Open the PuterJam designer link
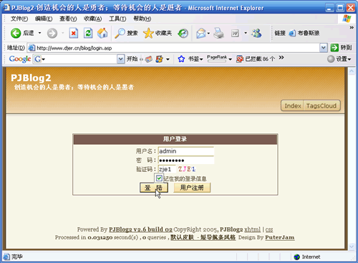This screenshot has height=263, width=358. (x=280, y=237)
